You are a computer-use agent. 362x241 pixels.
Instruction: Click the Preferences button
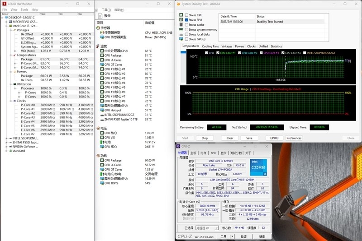pos(294,138)
